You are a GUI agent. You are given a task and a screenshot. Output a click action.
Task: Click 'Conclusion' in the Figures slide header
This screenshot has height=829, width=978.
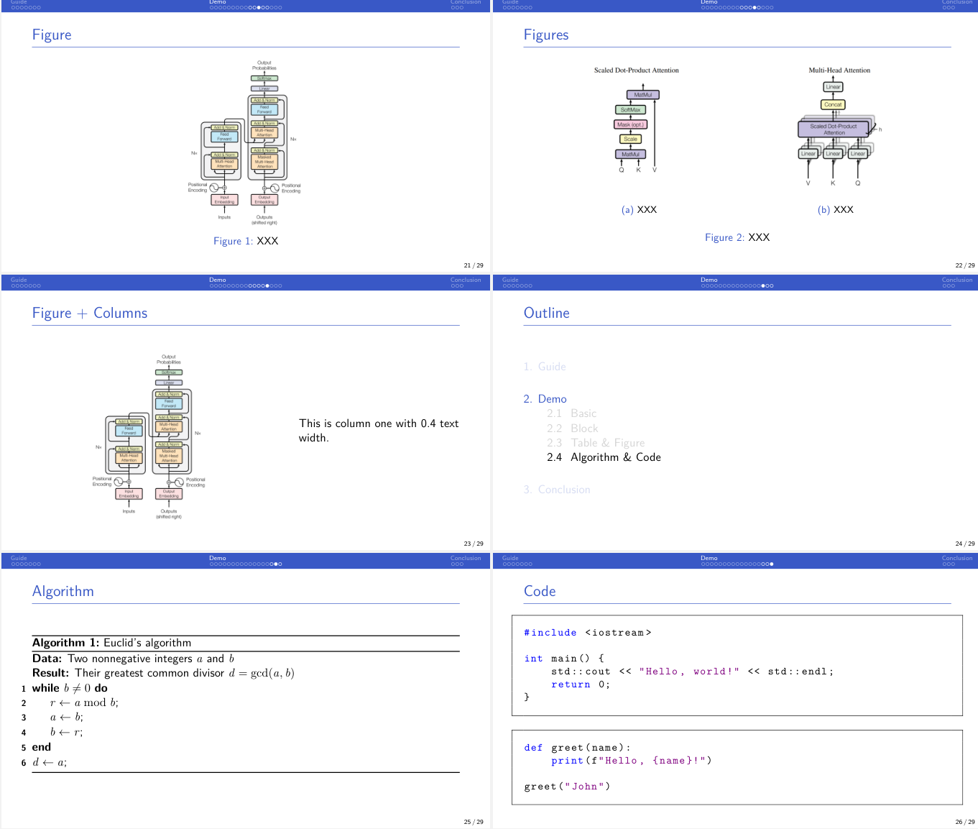[957, 2]
